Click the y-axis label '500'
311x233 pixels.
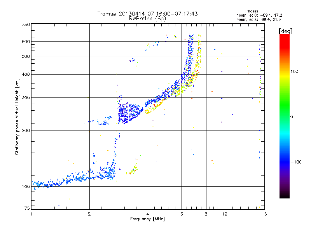pyautogui.click(x=26, y=56)
